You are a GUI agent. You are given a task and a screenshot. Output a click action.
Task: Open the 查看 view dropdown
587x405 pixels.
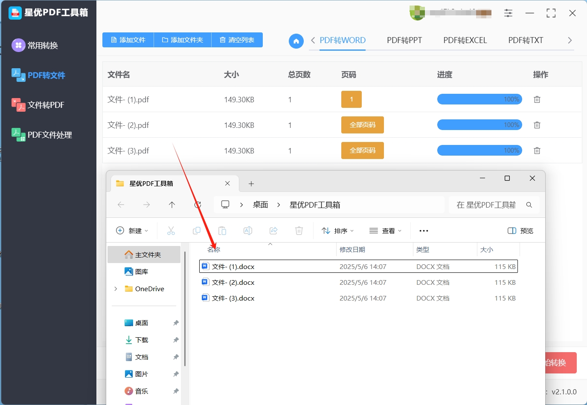[386, 231]
